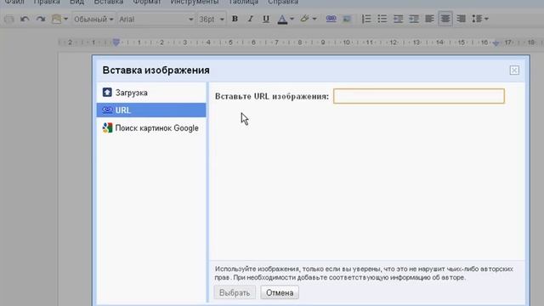The image size is (544, 306).
Task: Open the Таблица menu
Action: (243, 2)
